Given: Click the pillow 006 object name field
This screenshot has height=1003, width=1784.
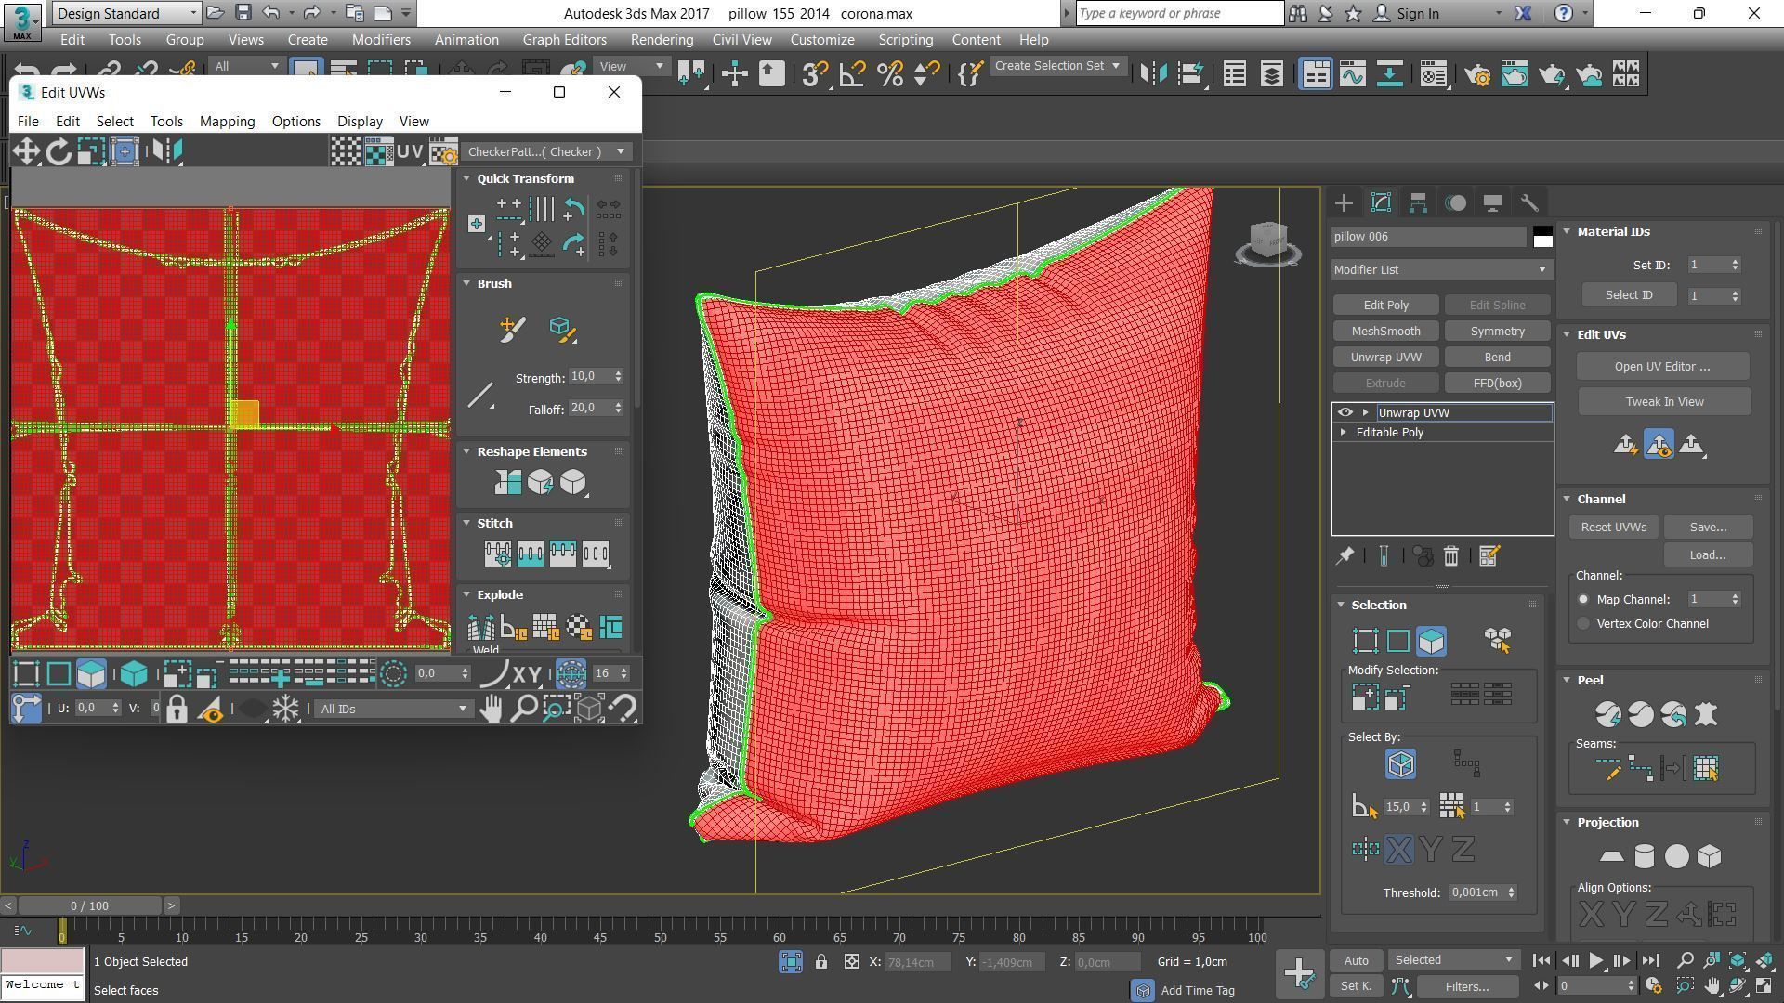Looking at the screenshot, I should 1428,237.
